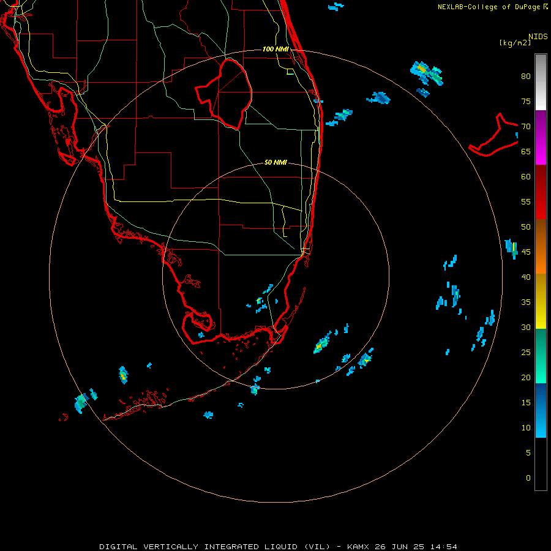Pick the yellow-olive segment of color bar

click(541, 301)
